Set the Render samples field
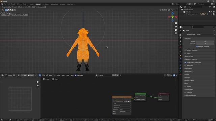This screenshot has height=121, width=216. (x=205, y=42)
